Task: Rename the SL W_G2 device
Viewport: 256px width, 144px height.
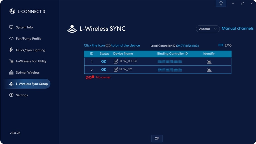Action: (116, 69)
